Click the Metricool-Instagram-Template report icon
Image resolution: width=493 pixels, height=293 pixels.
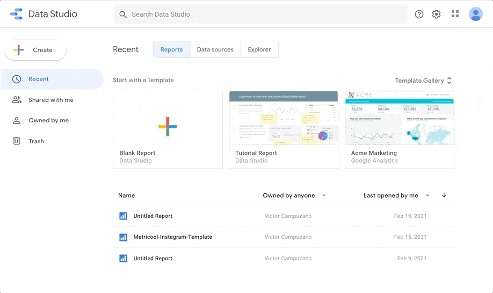click(124, 237)
